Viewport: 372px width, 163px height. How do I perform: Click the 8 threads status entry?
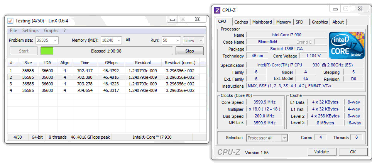[57, 137]
